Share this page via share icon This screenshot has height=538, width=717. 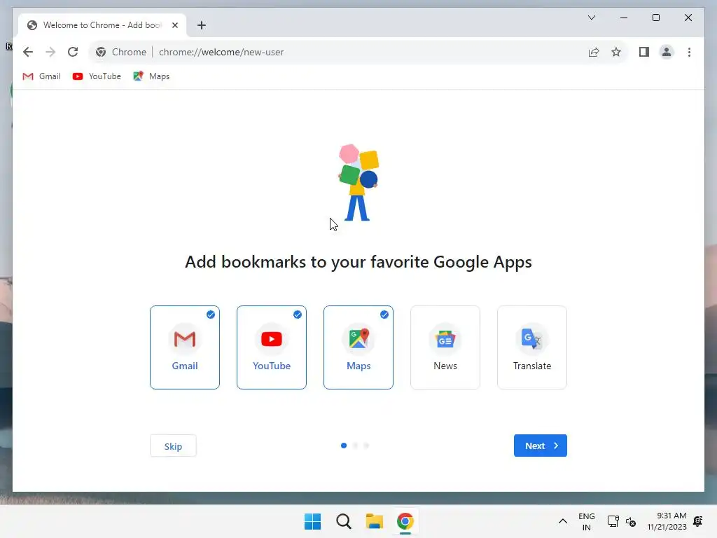(x=594, y=52)
